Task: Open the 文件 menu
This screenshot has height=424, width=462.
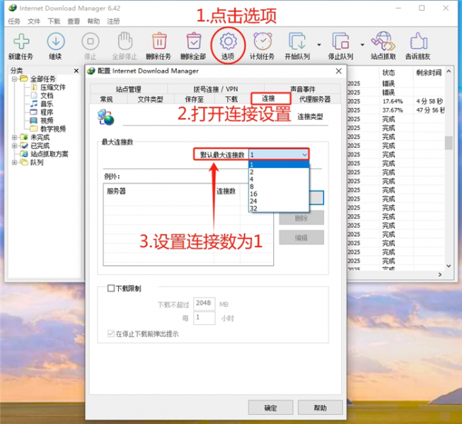Action: tap(34, 21)
